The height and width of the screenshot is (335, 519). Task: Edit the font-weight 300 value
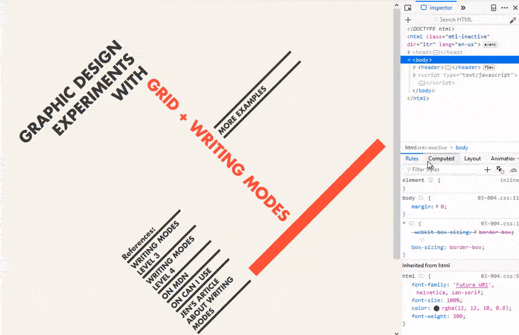(x=458, y=316)
